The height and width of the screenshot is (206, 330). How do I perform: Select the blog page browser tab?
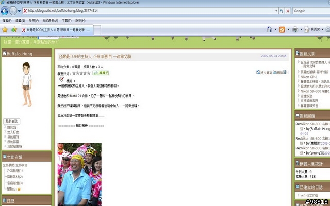pos(57,30)
